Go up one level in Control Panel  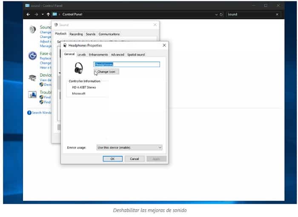point(48,14)
